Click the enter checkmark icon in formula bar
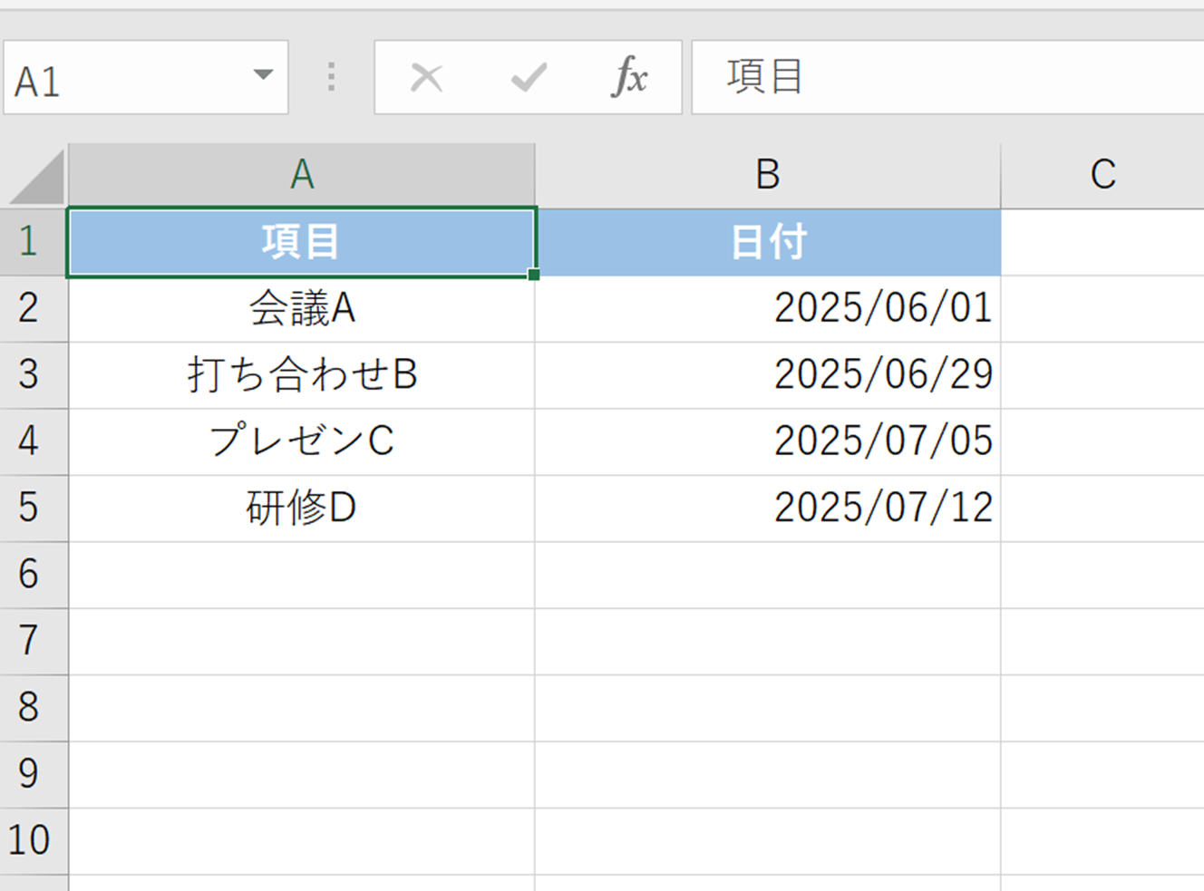Screen dimensions: 1204x891 [529, 78]
